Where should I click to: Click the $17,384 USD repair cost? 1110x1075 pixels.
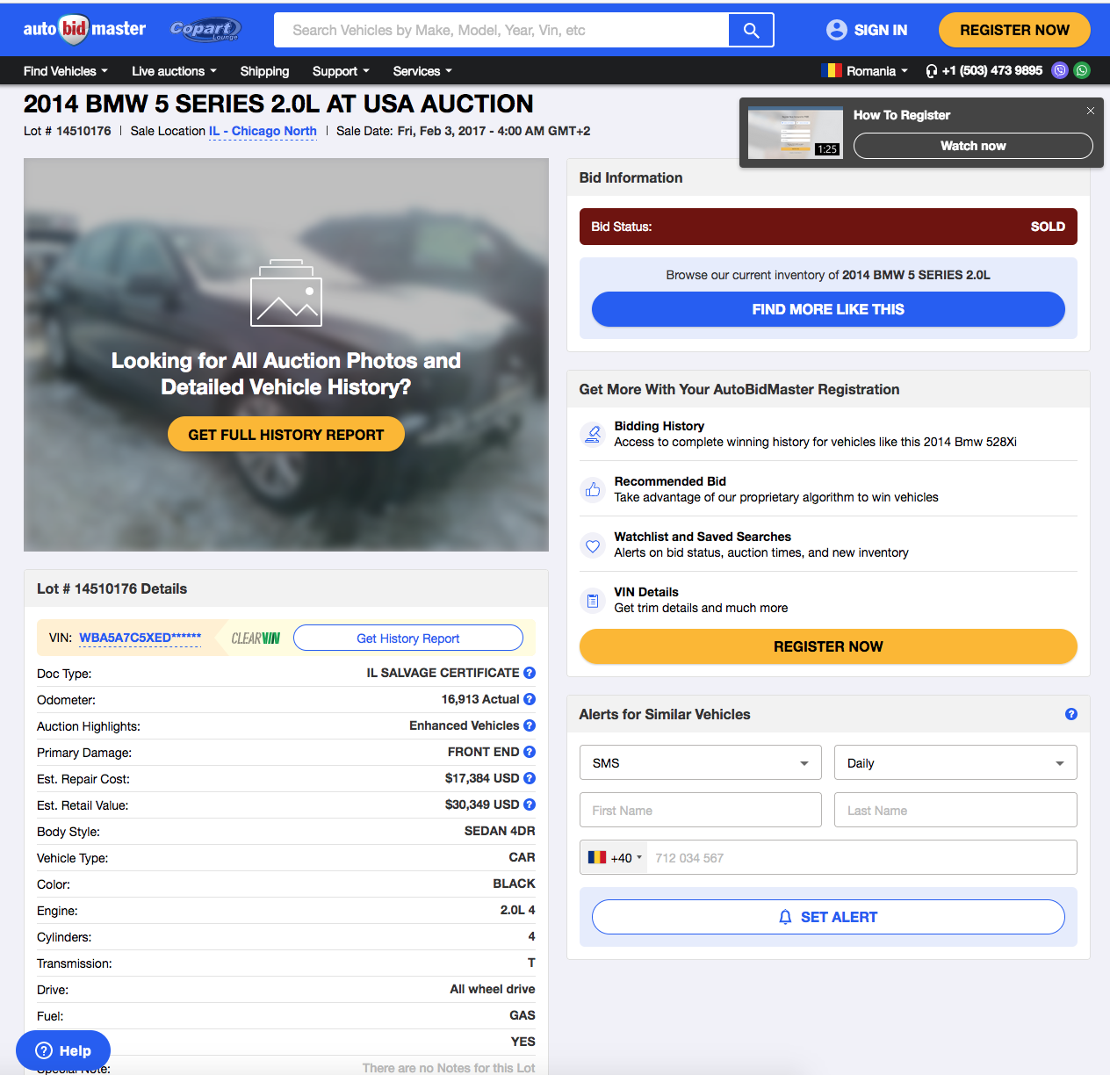coord(482,778)
